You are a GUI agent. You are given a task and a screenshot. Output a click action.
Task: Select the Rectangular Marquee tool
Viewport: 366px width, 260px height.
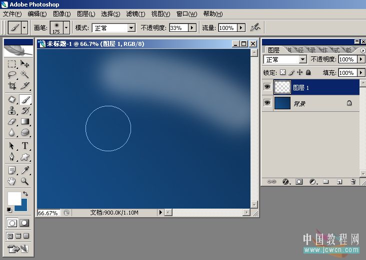click(x=11, y=64)
